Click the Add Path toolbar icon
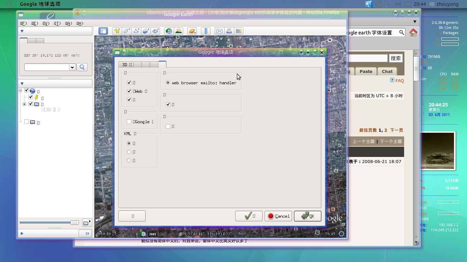The height and width of the screenshot is (262, 467). point(136,31)
